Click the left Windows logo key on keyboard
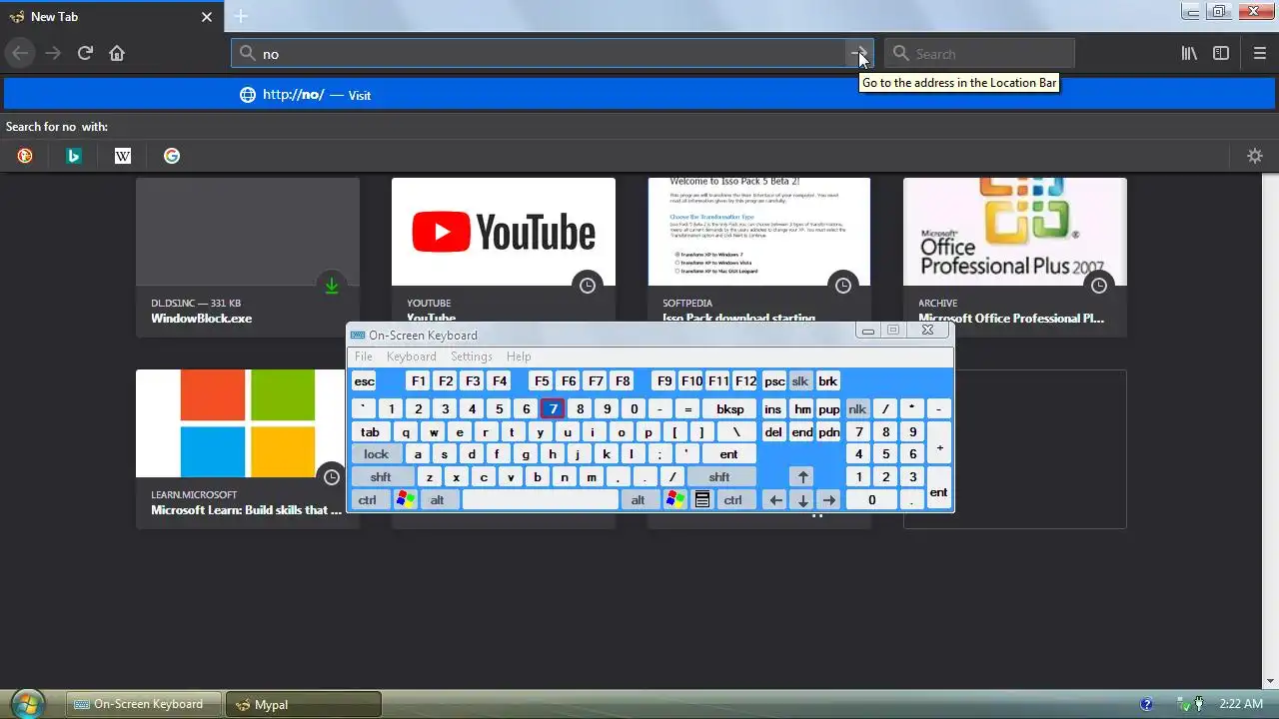The width and height of the screenshot is (1279, 719). pyautogui.click(x=406, y=500)
